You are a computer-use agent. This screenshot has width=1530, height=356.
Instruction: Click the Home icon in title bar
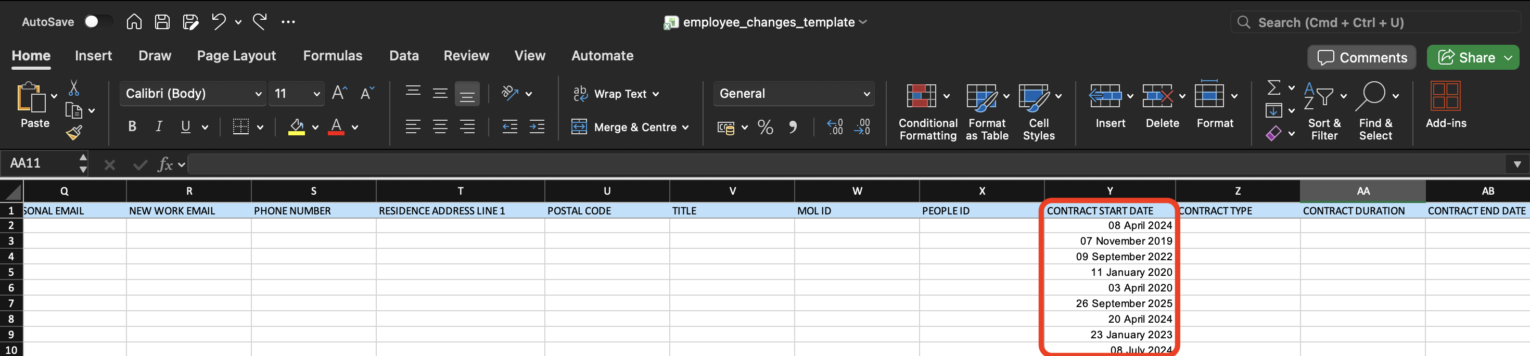click(134, 22)
